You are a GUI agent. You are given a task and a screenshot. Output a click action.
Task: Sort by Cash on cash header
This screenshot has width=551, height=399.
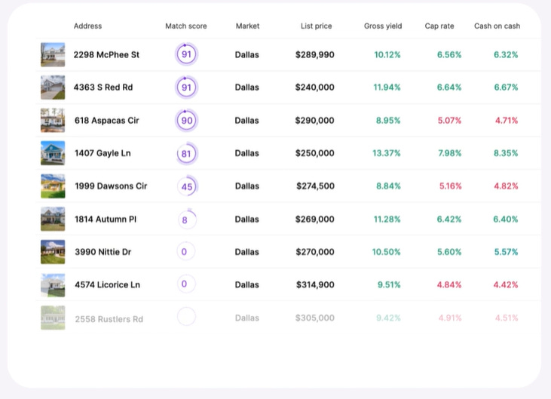click(x=497, y=26)
